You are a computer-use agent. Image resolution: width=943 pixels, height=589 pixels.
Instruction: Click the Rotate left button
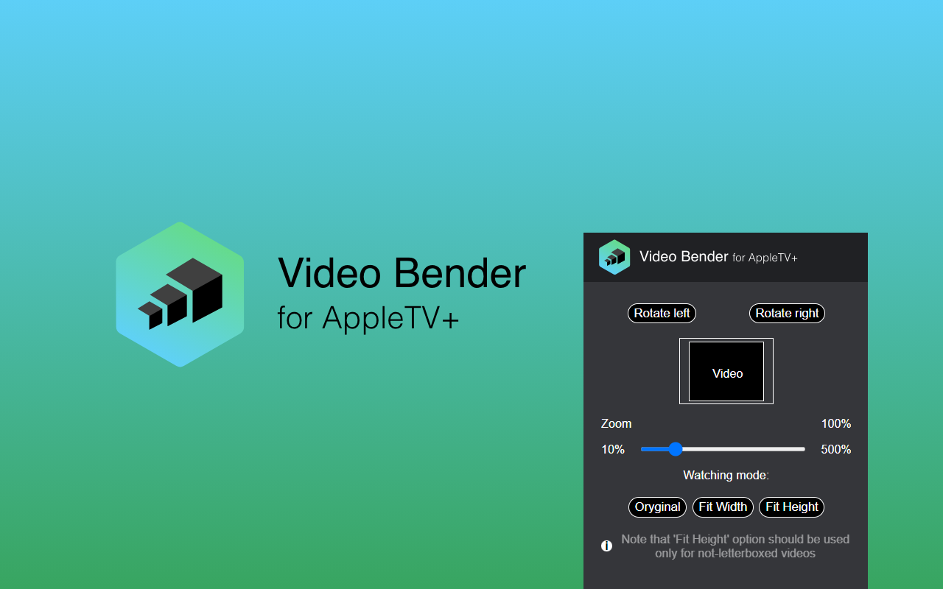click(662, 313)
